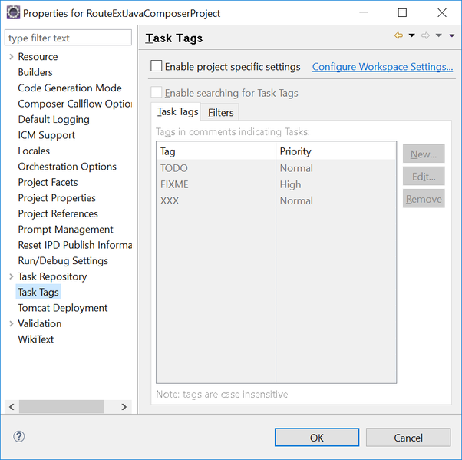This screenshot has height=460, width=462.
Task: Open Composer Callflow Options page
Action: (75, 104)
